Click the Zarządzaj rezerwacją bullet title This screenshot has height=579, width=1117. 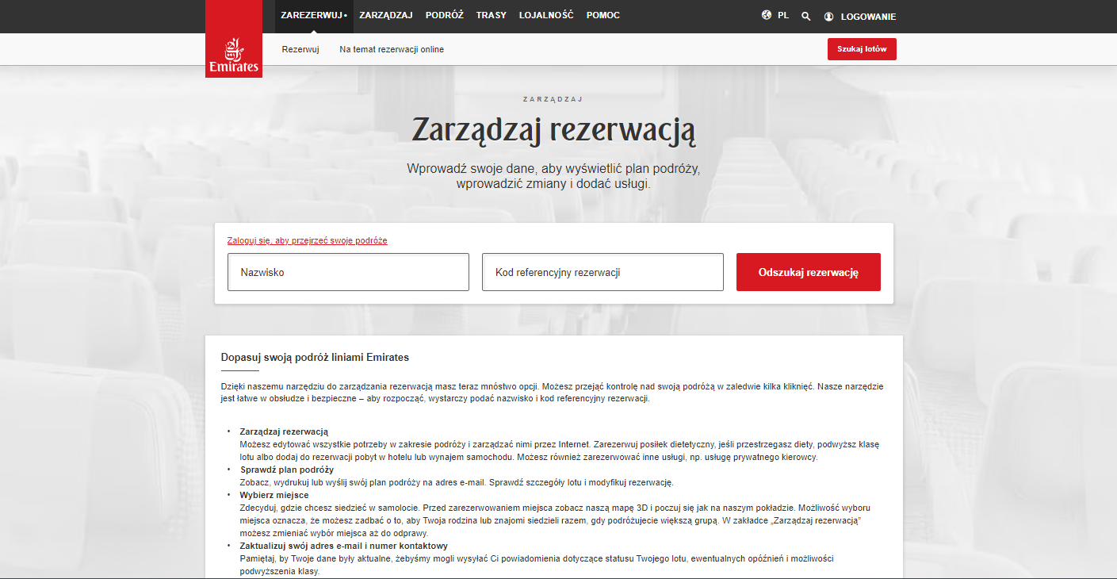pyautogui.click(x=284, y=431)
